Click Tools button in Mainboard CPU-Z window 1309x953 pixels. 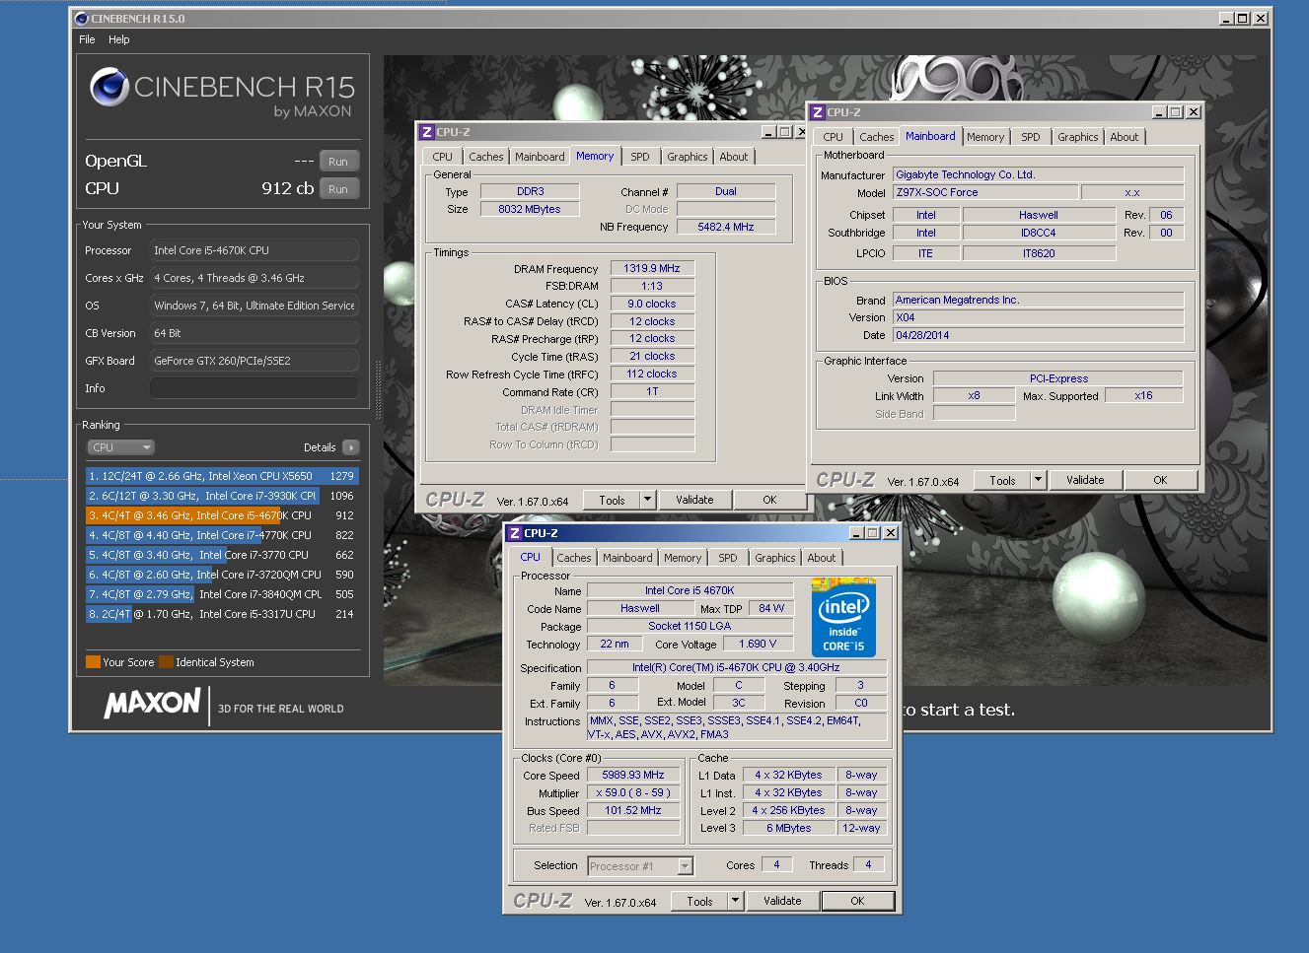(1002, 480)
